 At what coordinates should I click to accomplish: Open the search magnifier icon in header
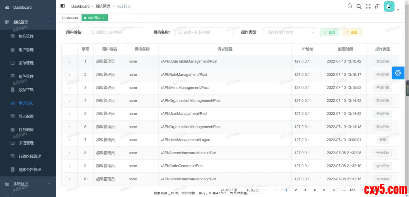pos(359,6)
